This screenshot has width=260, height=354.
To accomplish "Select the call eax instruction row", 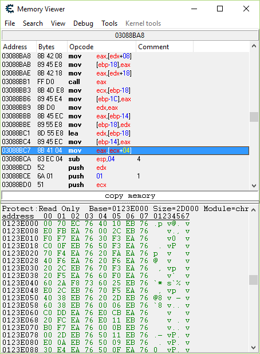I will [x=125, y=82].
